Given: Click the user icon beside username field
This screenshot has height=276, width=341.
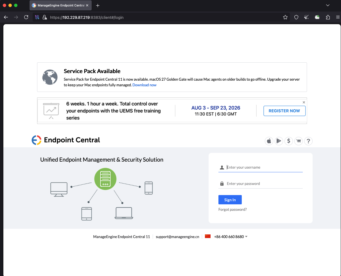Looking at the screenshot, I should pos(222,167).
